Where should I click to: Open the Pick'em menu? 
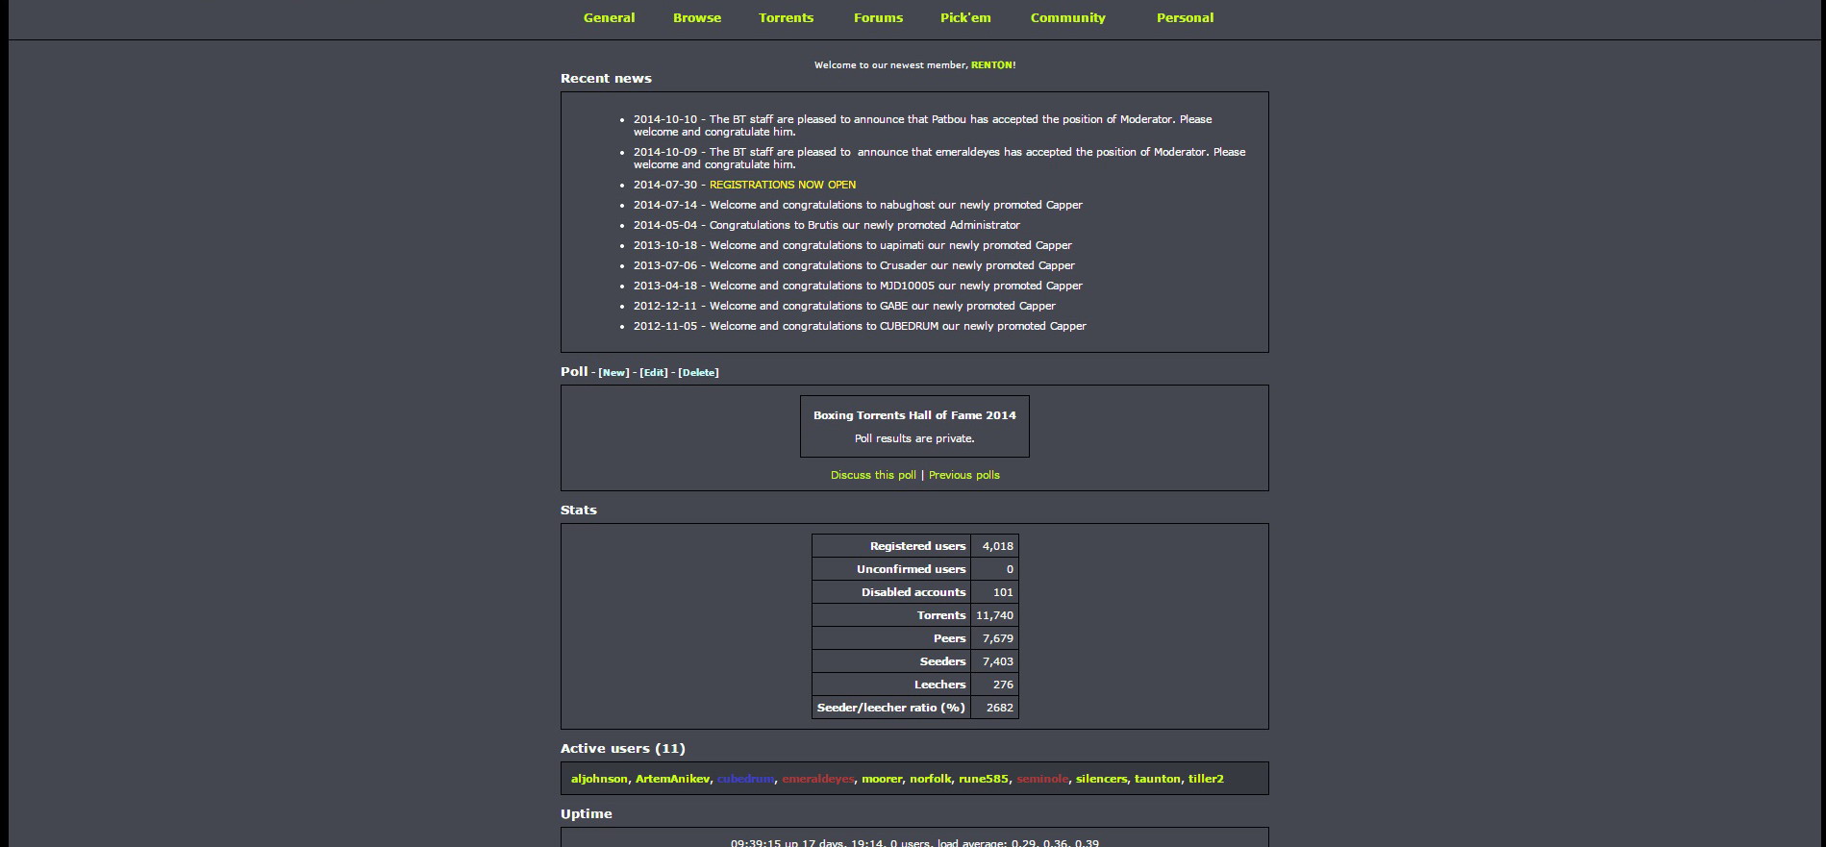(965, 17)
